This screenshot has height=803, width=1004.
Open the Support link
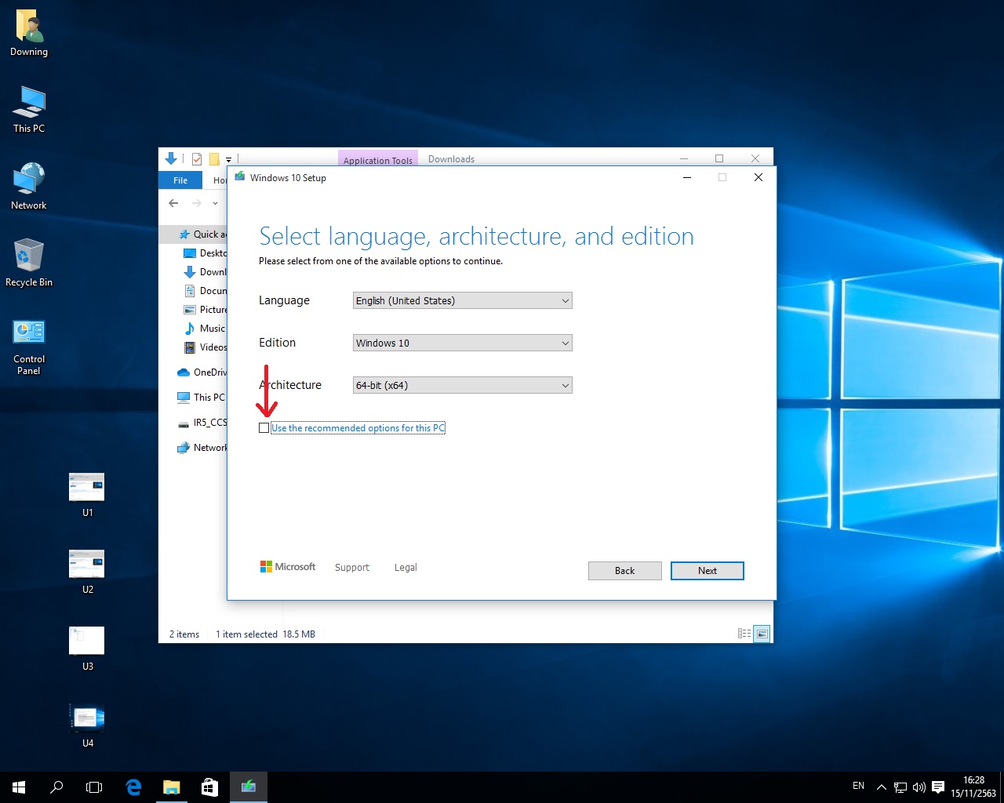352,568
